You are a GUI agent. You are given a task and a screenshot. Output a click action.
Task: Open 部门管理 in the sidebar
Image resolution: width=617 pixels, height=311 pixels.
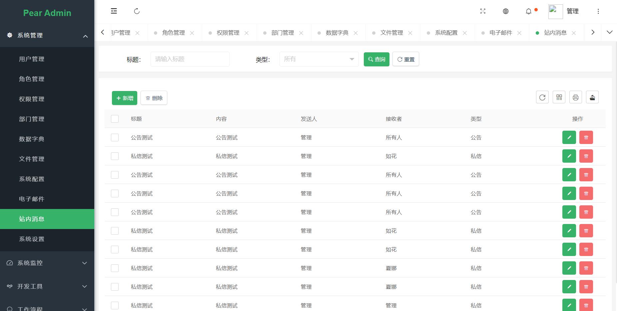click(x=47, y=119)
